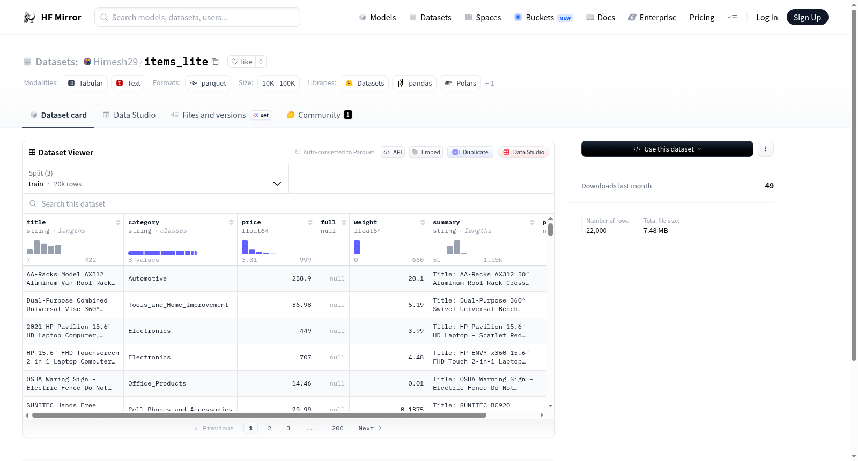Screen dimensions: 858x461
Task: Open the HF Mirror home logo
Action: (x=53, y=17)
